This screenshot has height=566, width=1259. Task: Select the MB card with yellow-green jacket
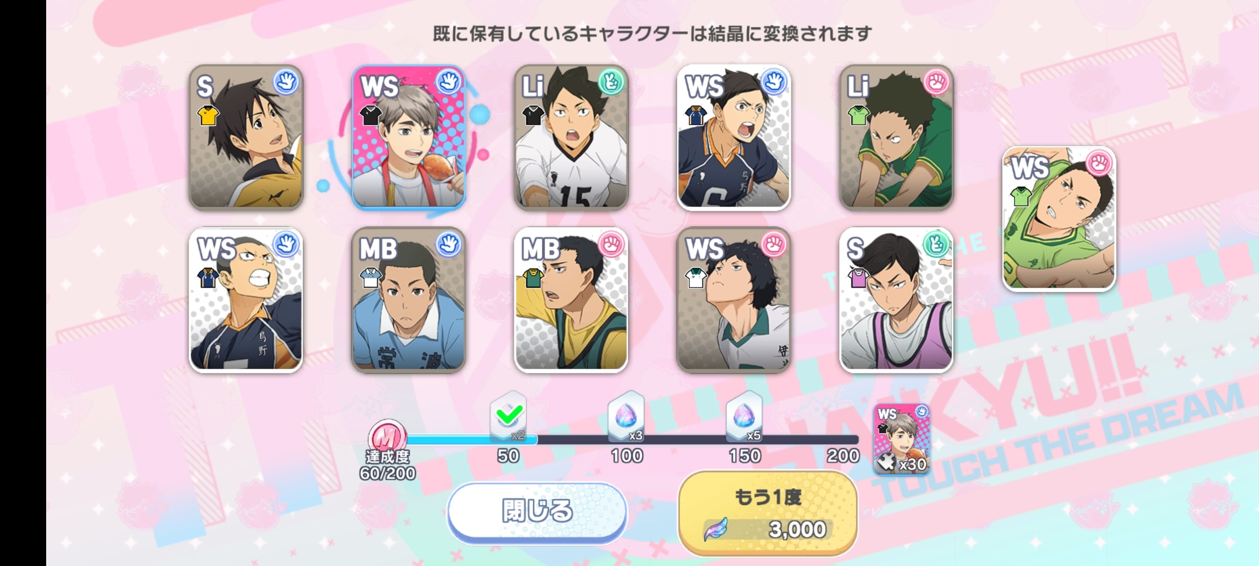click(571, 300)
